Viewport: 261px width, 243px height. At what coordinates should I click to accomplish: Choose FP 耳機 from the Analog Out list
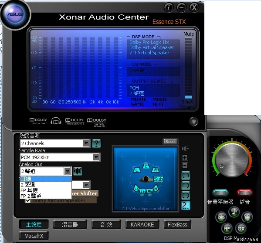pos(46,190)
